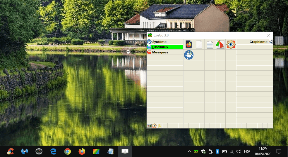Launch the blue bug icon

tap(188, 55)
